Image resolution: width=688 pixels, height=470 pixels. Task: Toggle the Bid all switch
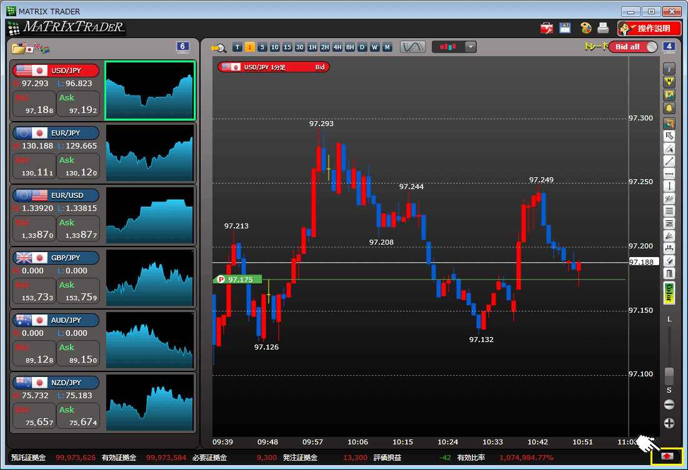[633, 47]
